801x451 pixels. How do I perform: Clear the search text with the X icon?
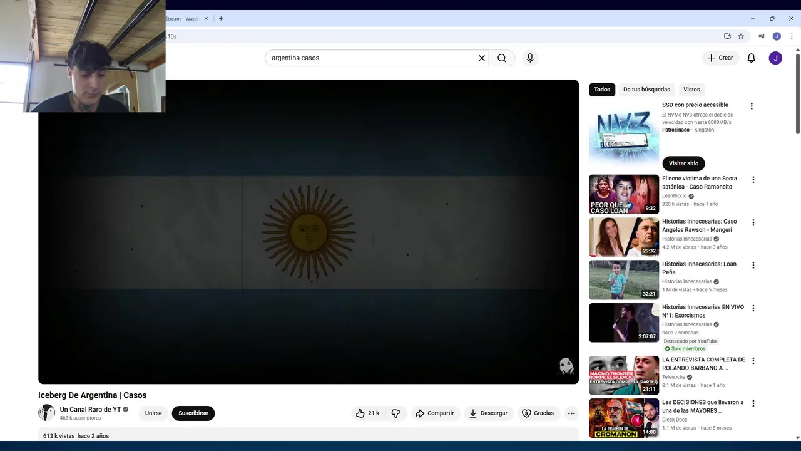(482, 58)
